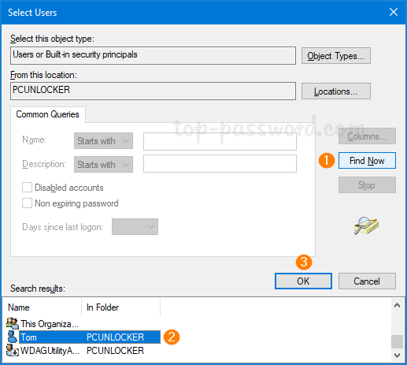Open the Description 'Starts with' dropdown
407x365 pixels.
click(103, 165)
